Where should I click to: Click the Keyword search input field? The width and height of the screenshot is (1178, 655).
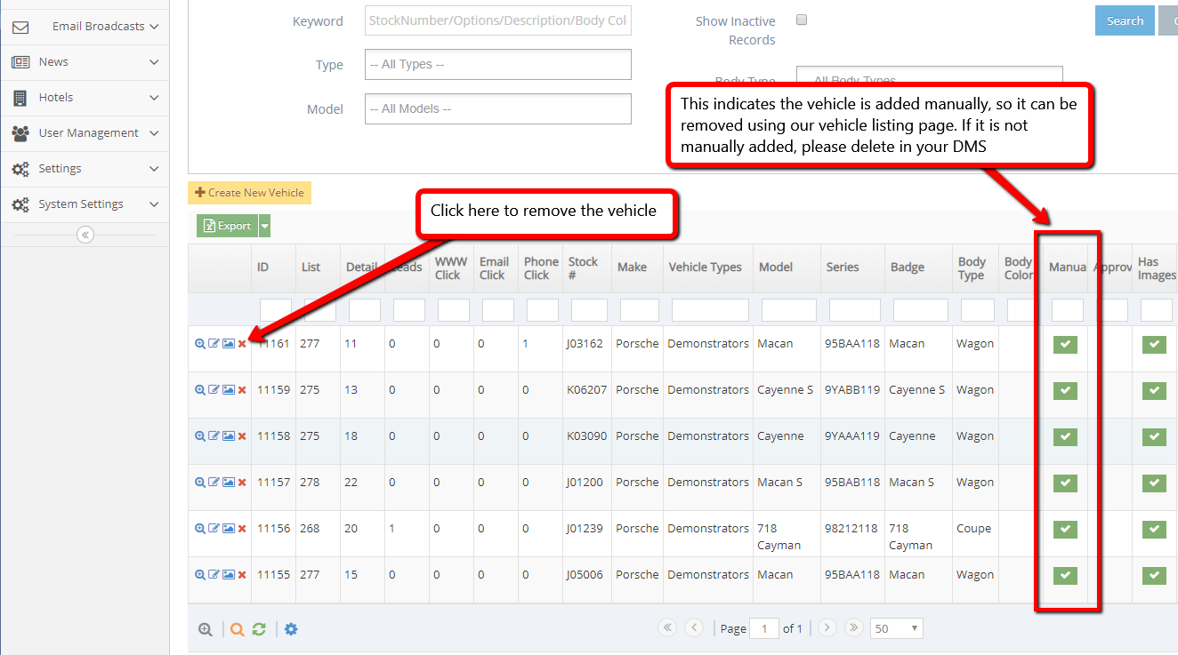497,21
